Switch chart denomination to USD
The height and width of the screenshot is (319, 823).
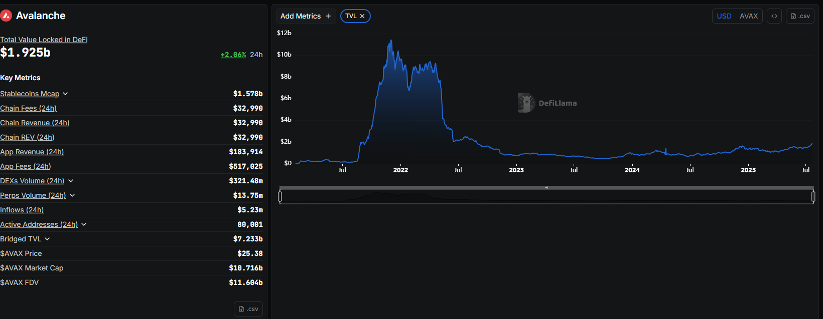point(724,16)
